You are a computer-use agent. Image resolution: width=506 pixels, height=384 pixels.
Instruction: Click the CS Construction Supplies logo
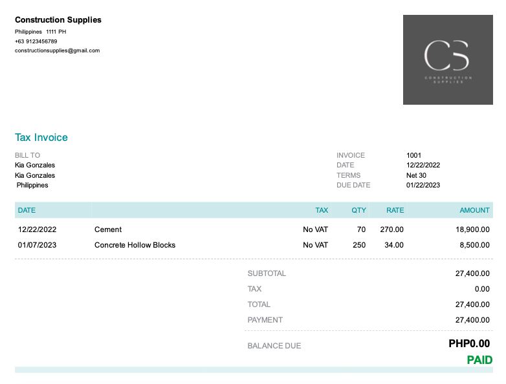point(448,59)
